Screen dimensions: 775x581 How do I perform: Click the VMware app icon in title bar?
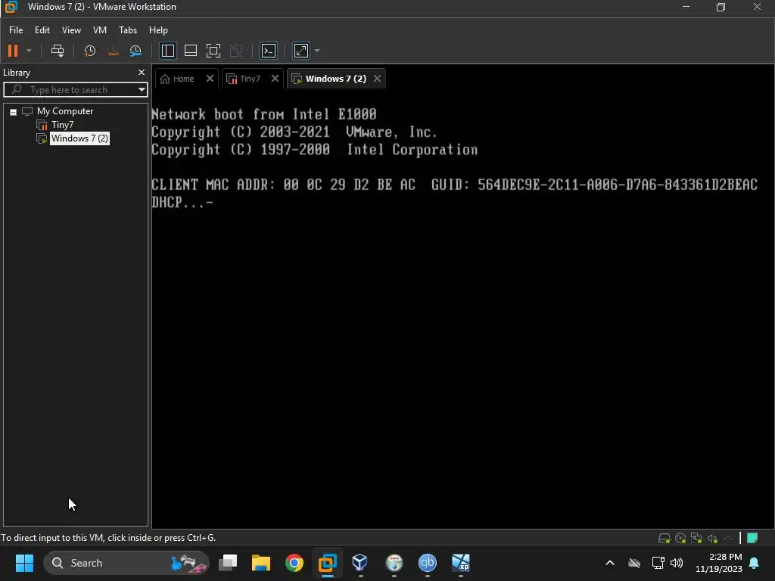[x=11, y=7]
